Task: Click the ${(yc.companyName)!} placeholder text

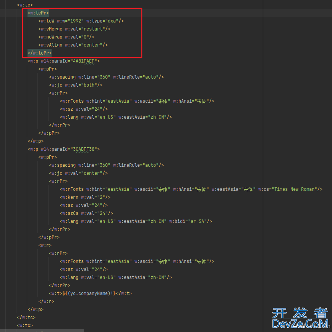Action: (89, 293)
